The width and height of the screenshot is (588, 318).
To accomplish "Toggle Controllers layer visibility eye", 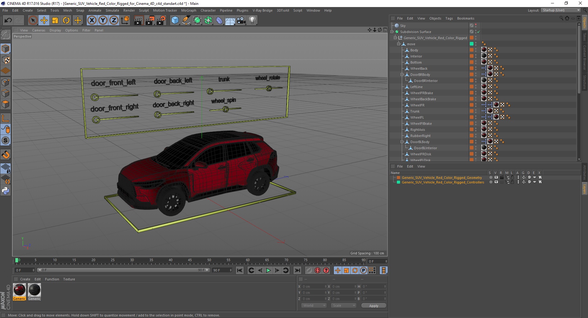I will coord(496,182).
